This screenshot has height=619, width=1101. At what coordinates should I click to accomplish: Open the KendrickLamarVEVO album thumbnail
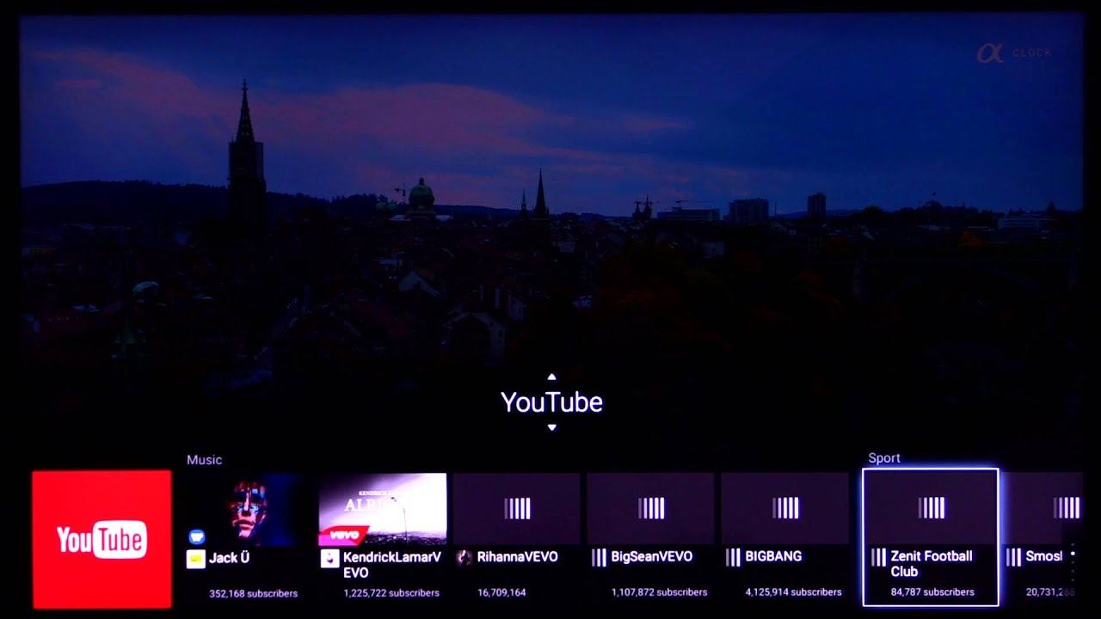tap(383, 509)
